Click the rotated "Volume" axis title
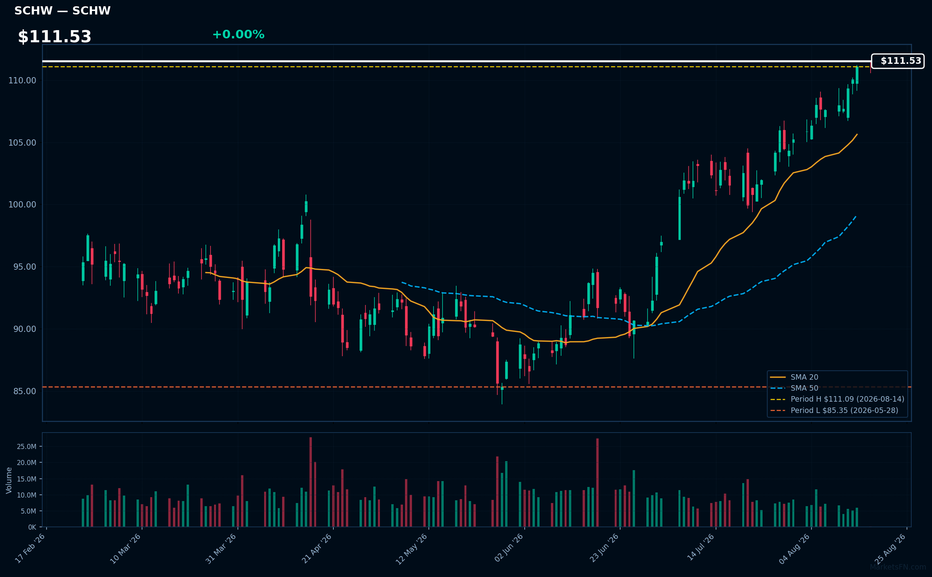932x577 pixels. (9, 480)
